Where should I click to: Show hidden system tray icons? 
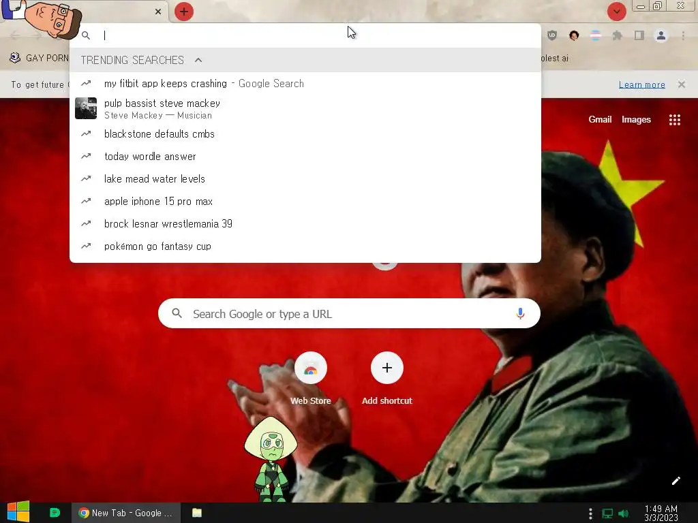pos(590,513)
